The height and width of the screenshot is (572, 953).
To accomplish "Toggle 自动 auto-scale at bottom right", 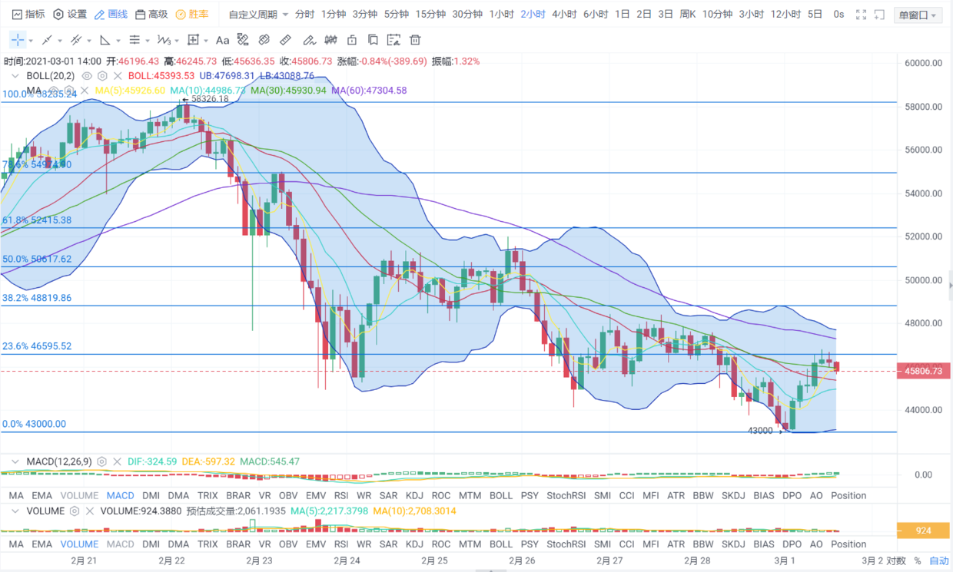I will click(x=938, y=560).
